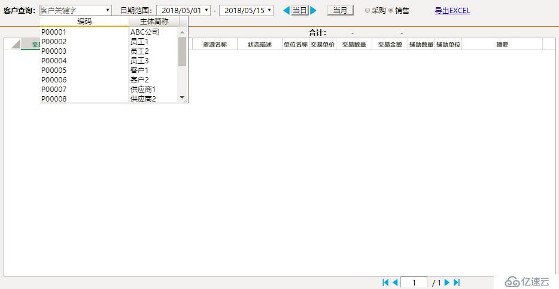Click the 辅助数量 column header
The image size is (559, 289).
click(421, 44)
